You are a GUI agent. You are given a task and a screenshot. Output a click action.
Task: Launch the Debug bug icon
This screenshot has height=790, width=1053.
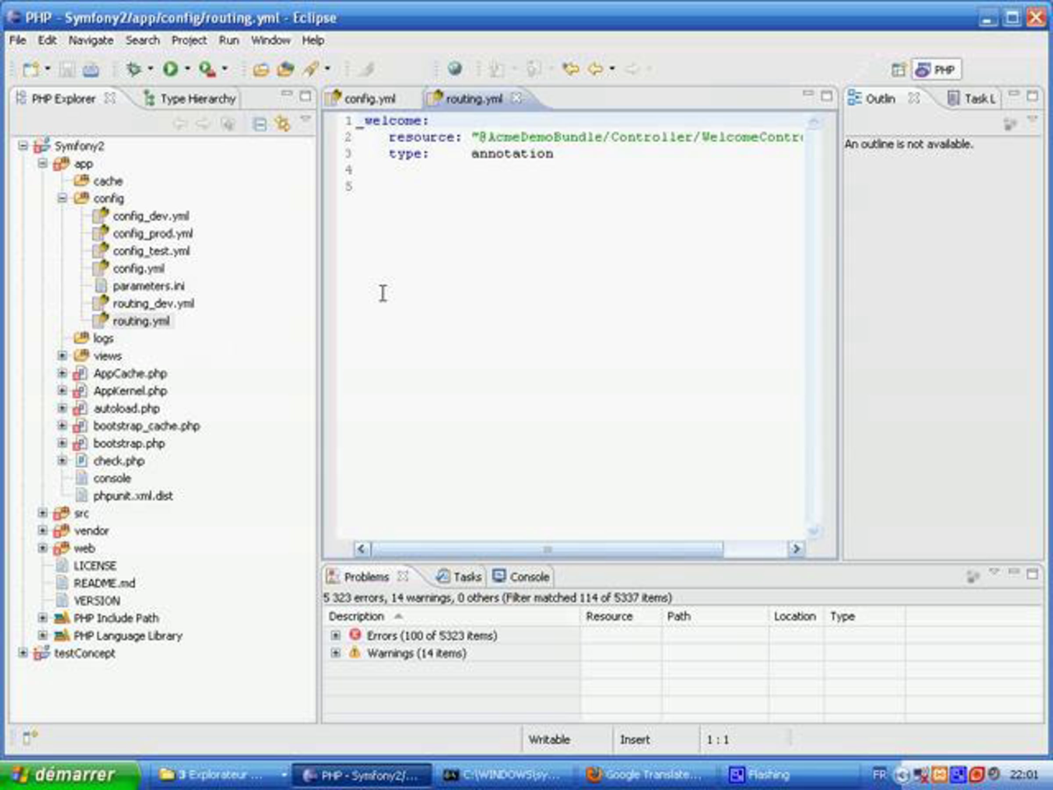pos(133,69)
